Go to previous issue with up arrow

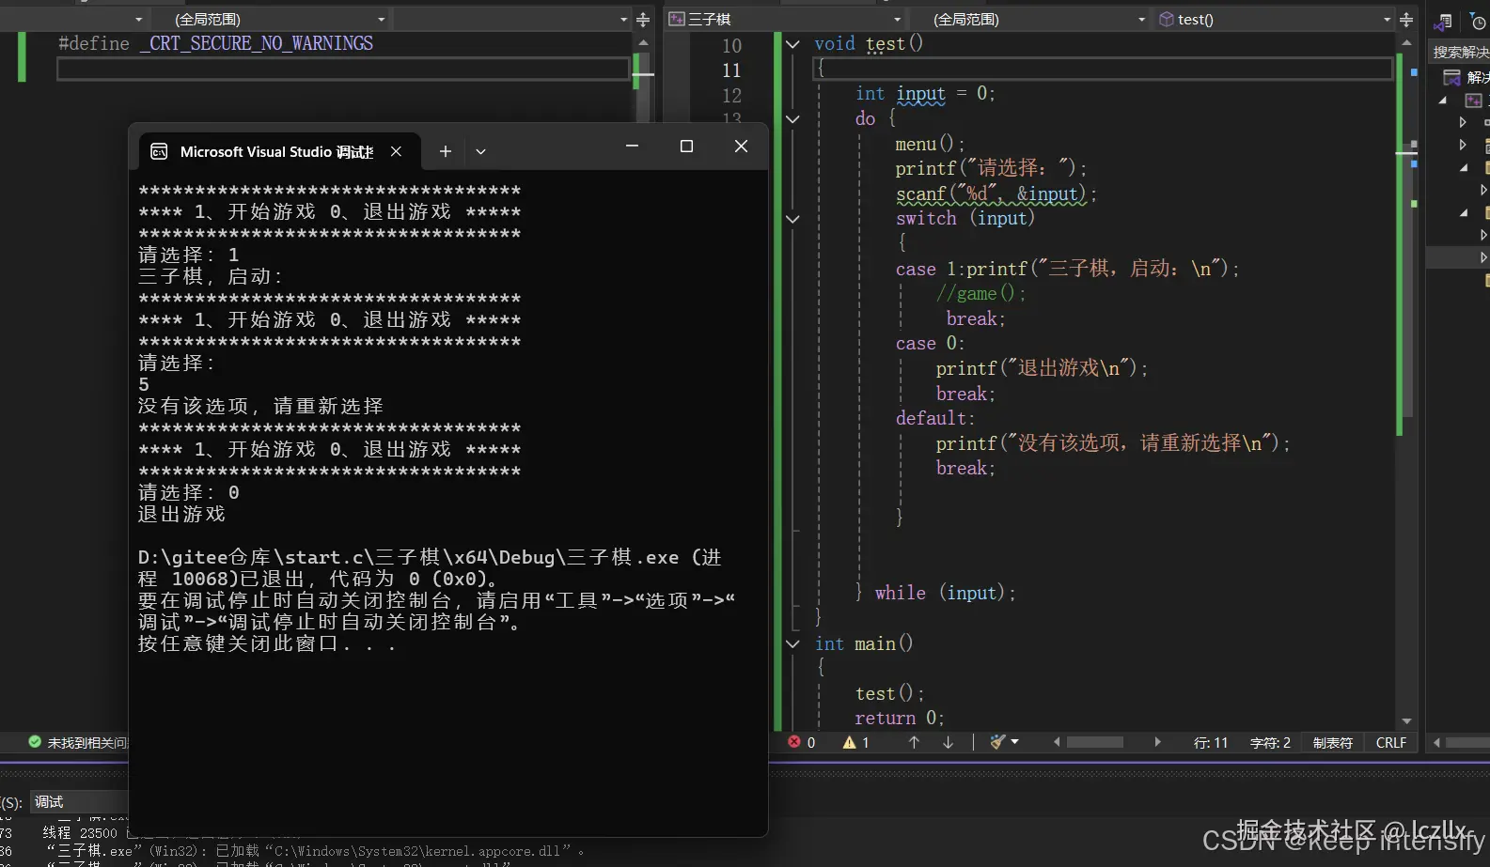(x=914, y=742)
